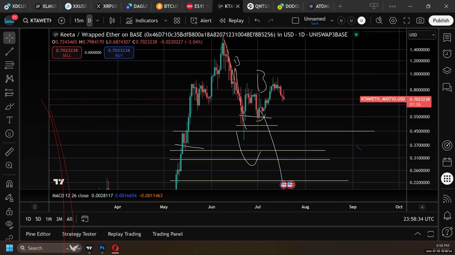Screen dimensions: 455x255
Task: Open chart settings hexagon icon
Action: pos(393,21)
